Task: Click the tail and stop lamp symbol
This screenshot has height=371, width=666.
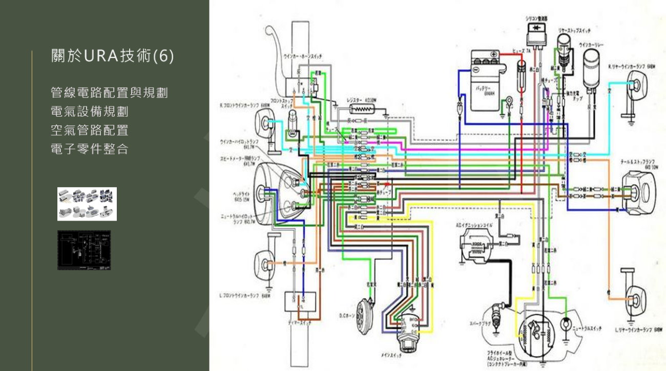Action: point(639,192)
